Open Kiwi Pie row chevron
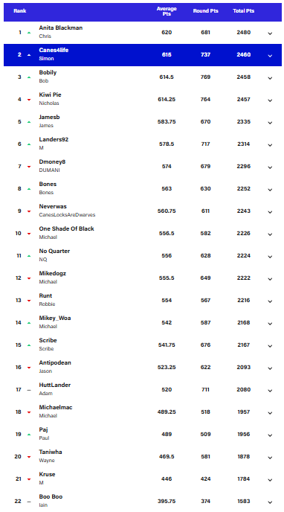The image size is (284, 512). [270, 100]
